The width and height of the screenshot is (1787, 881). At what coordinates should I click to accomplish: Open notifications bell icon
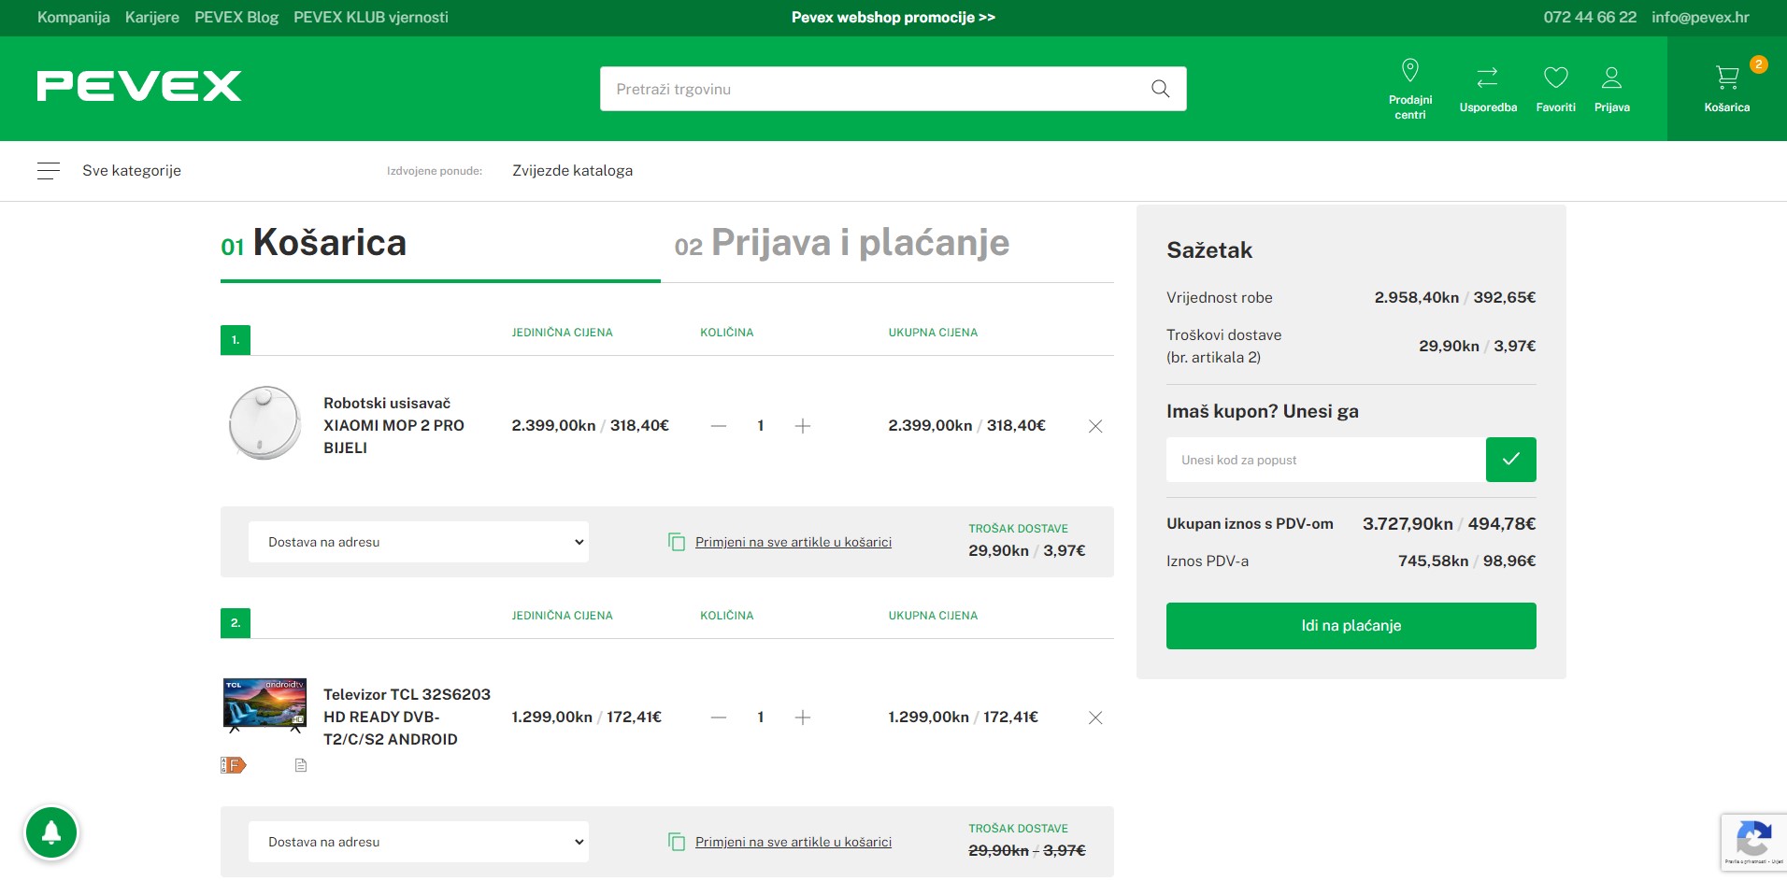(51, 831)
